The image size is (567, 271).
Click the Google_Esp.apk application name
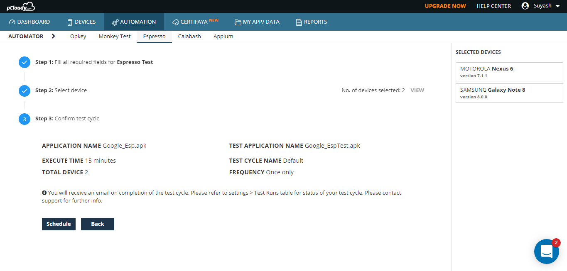tap(125, 146)
